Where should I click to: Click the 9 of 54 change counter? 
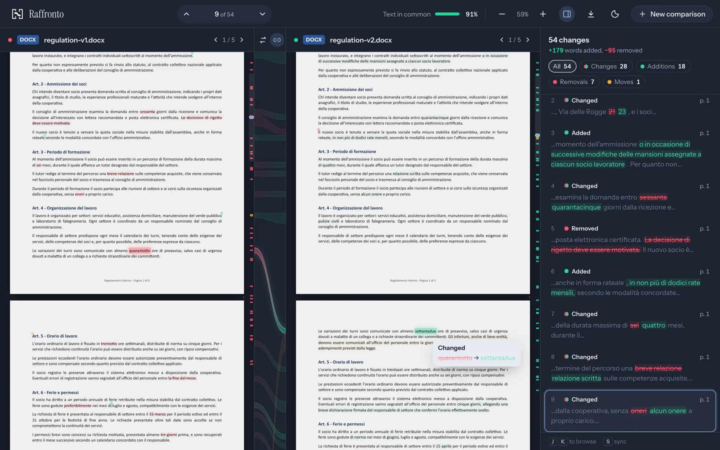(224, 14)
